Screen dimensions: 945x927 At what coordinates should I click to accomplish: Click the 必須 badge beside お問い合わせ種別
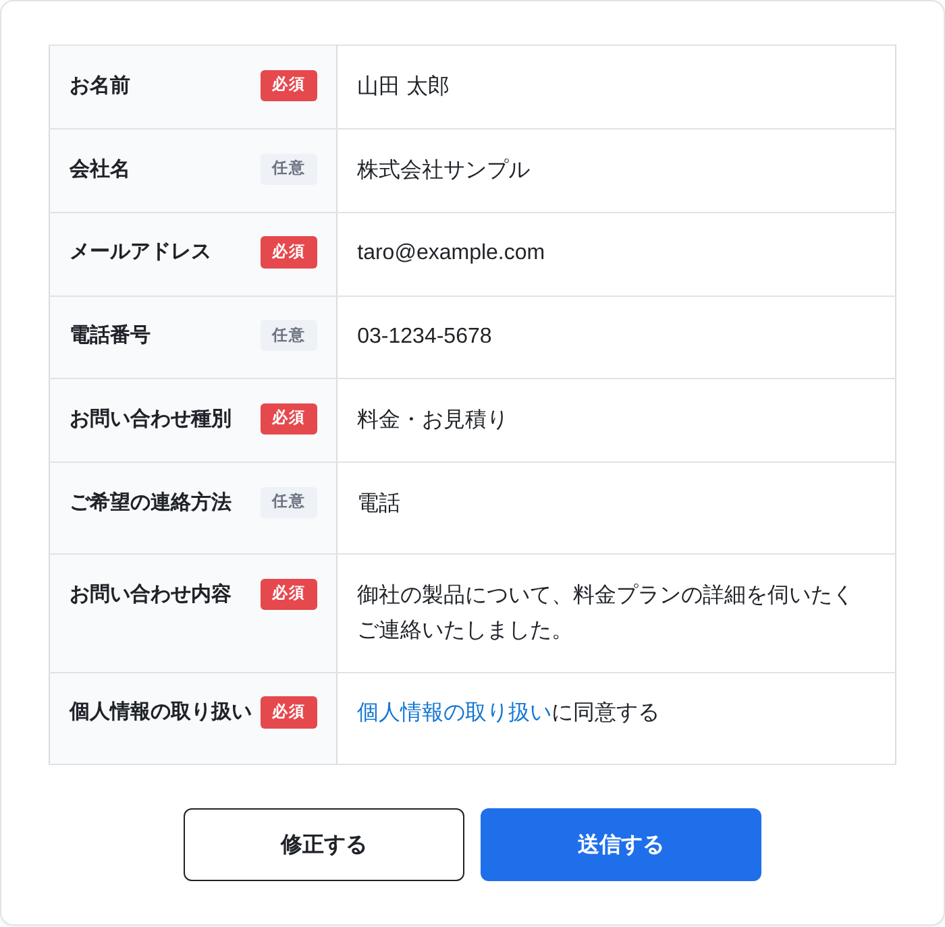click(289, 419)
